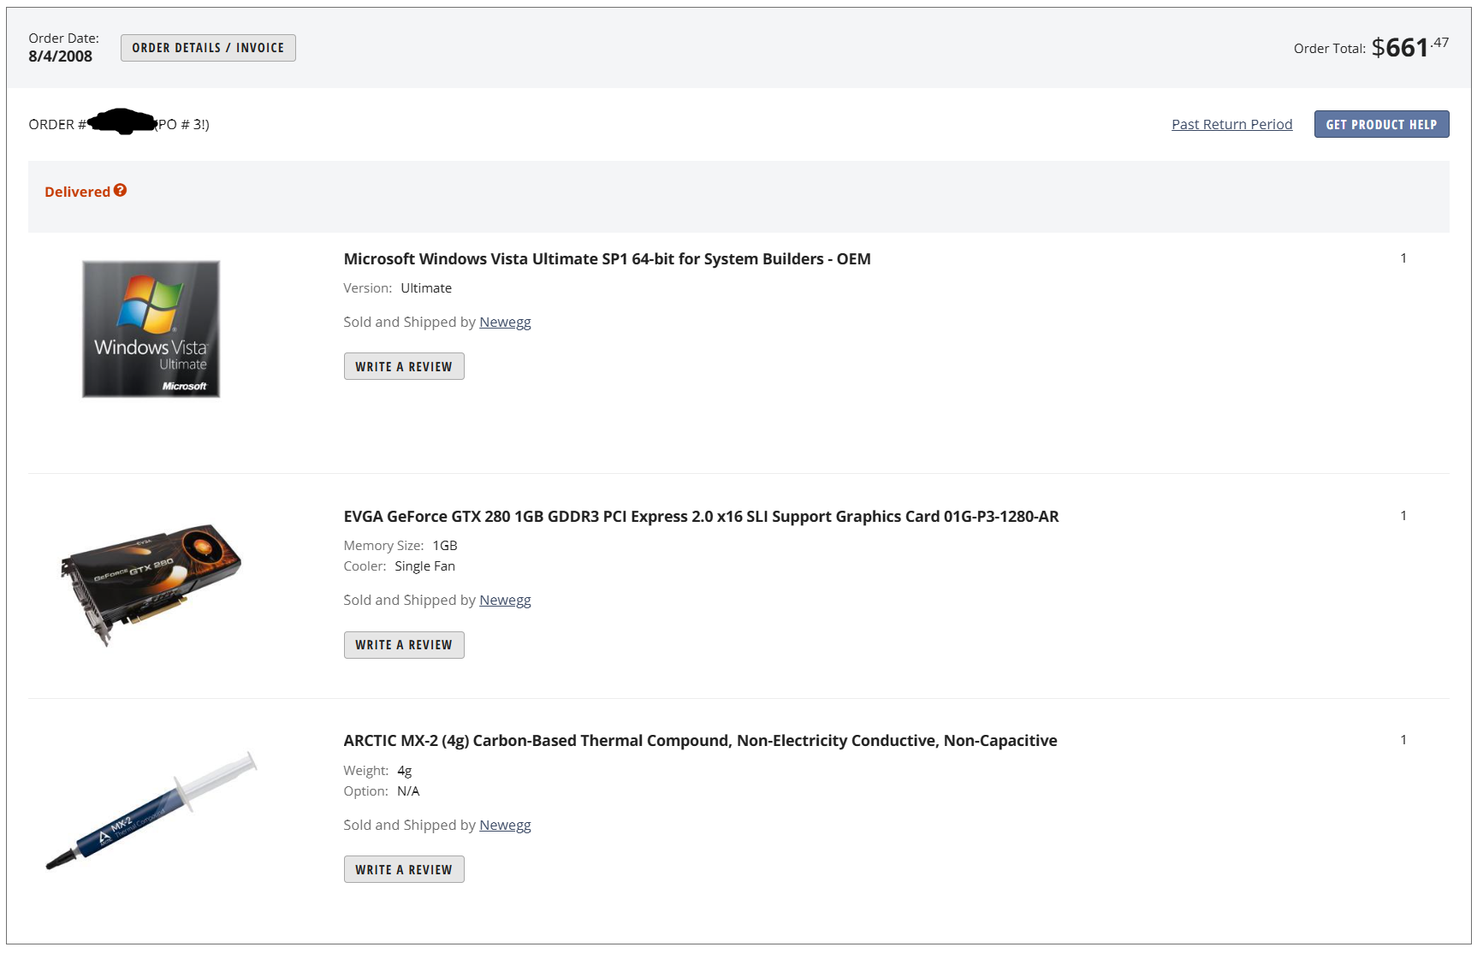Write a review for Windows Vista Ultimate

coord(404,366)
